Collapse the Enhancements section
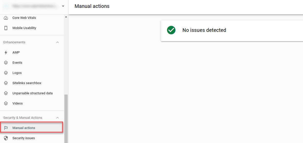 coord(57,42)
